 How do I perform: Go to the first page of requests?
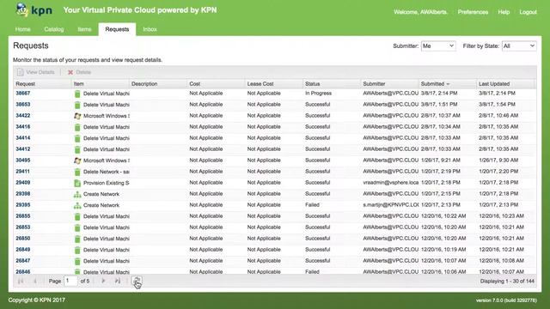[21, 281]
